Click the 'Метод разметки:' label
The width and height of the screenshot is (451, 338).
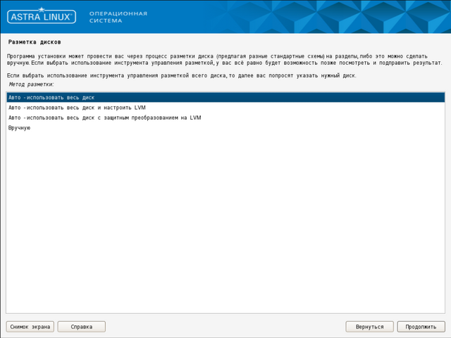point(31,84)
